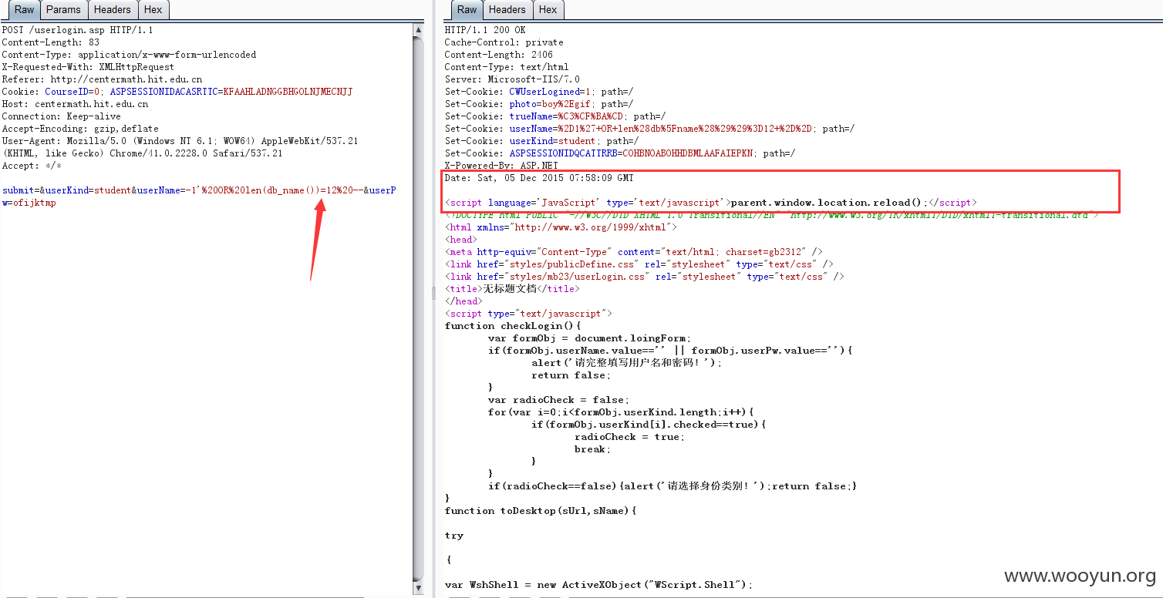Click the 'var formObj = document.loingForm' line
Image resolution: width=1163 pixels, height=598 pixels.
coord(590,338)
